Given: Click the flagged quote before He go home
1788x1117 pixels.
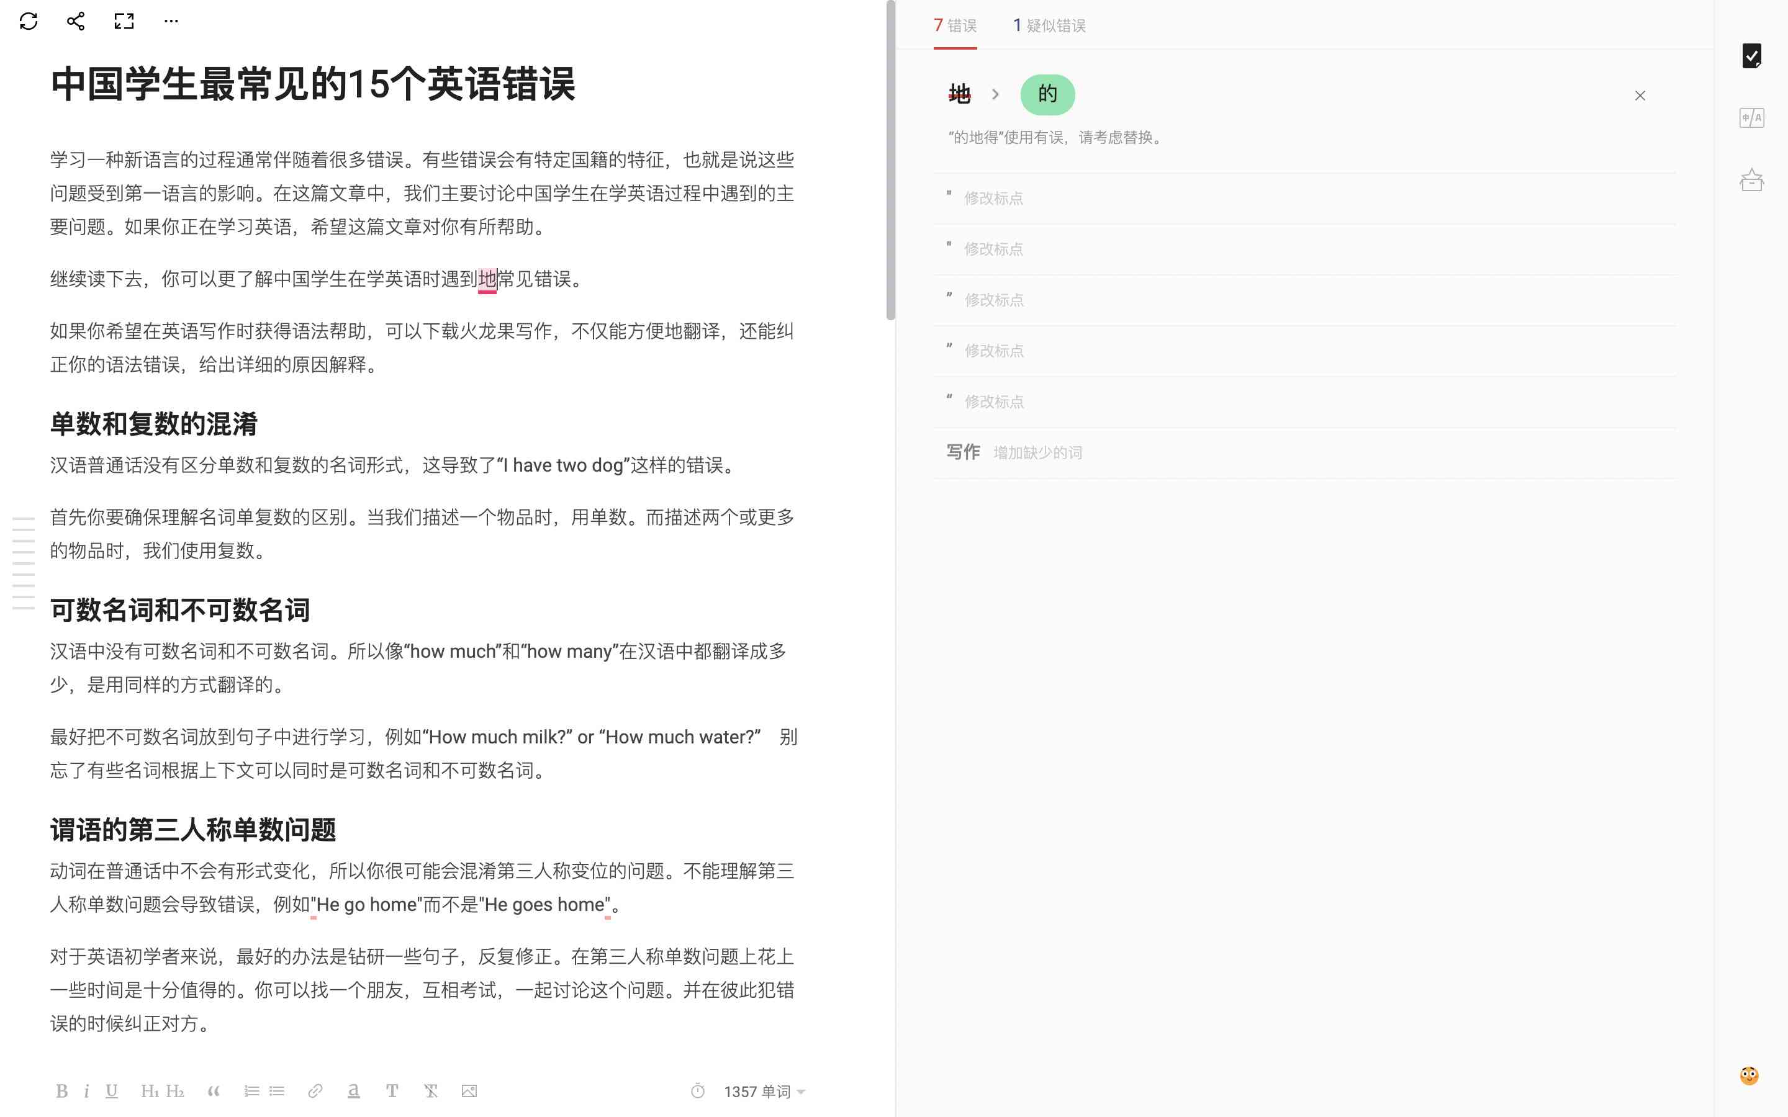Looking at the screenshot, I should 314,906.
